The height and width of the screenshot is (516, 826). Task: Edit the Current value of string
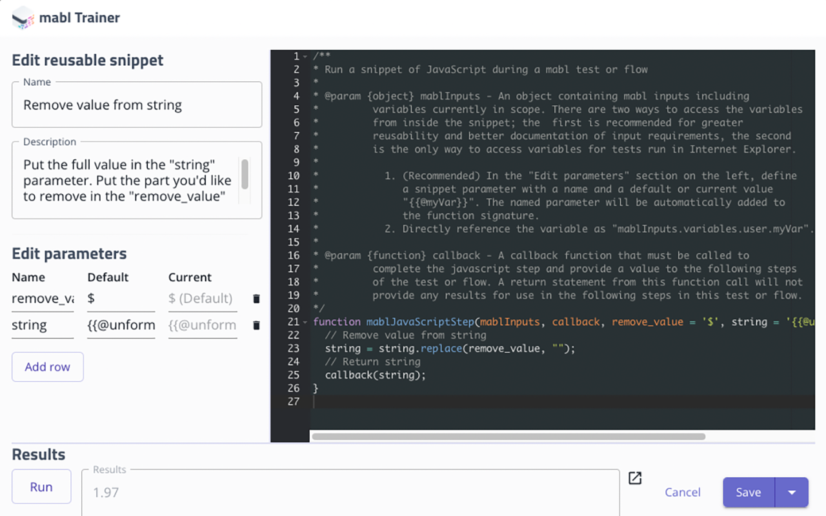tap(202, 325)
